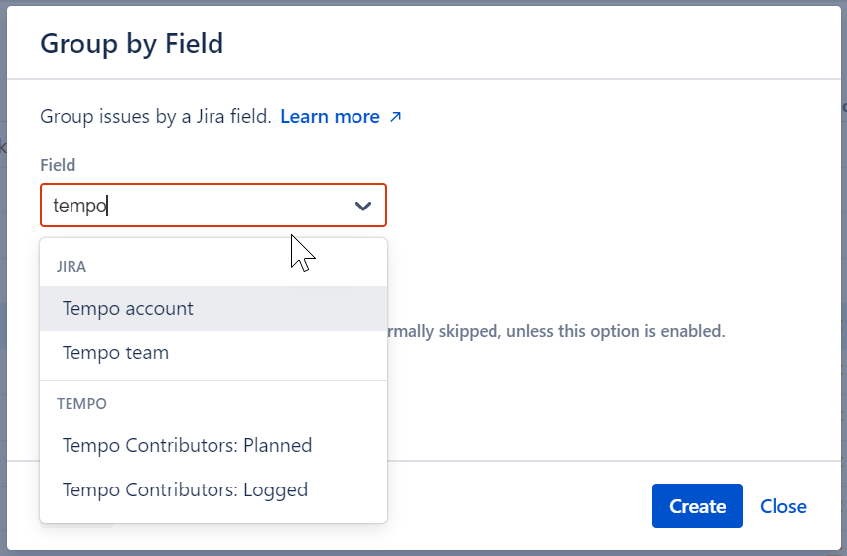Image resolution: width=847 pixels, height=556 pixels.
Task: Click the Group by Field dialog title
Action: point(131,44)
